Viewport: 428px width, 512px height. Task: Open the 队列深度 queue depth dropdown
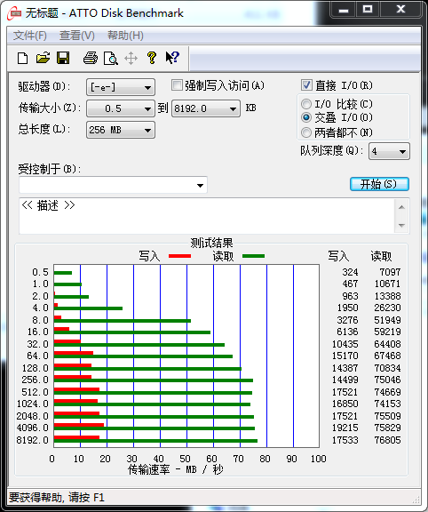pyautogui.click(x=389, y=151)
